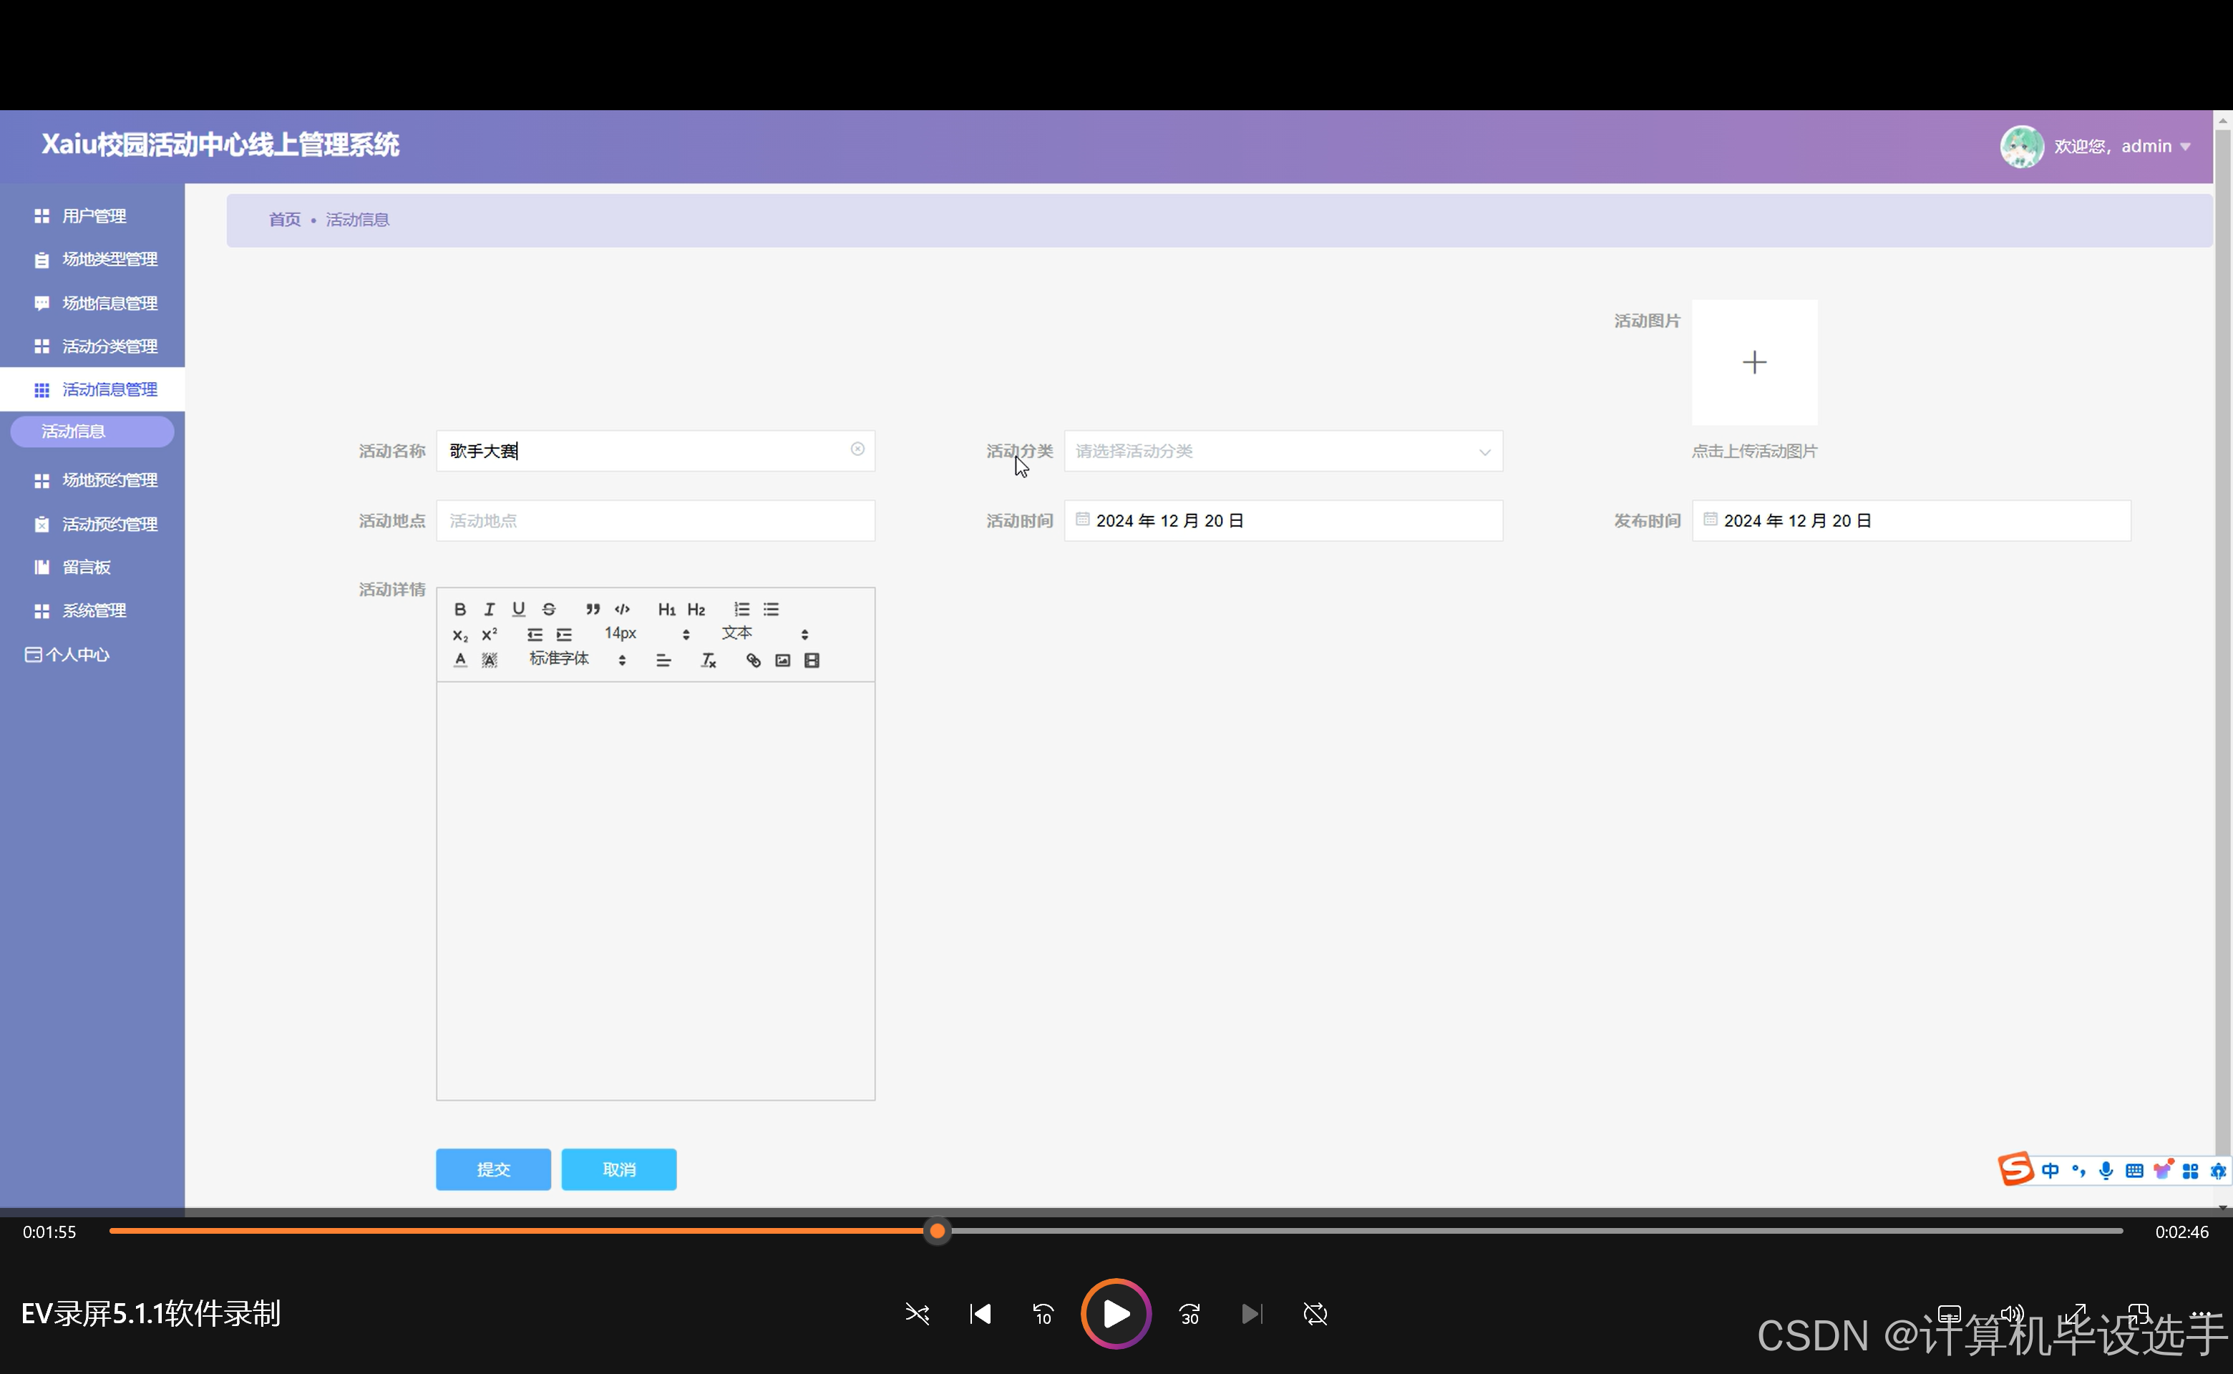Image resolution: width=2233 pixels, height=1374 pixels.
Task: Play the video in the player
Action: [x=1116, y=1313]
